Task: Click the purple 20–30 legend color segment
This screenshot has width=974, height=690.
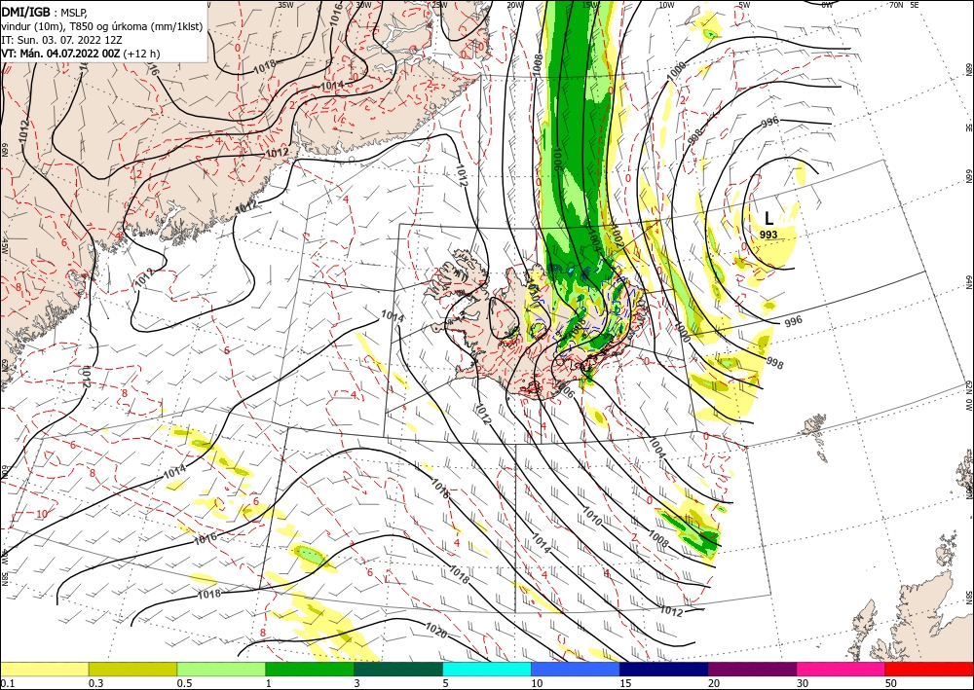Action: pos(752,669)
